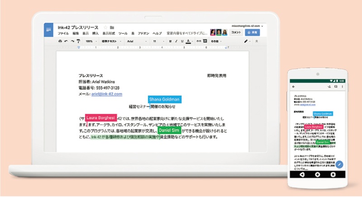362x197 pixels.
Task: Click the Google Docs home icon
Action: click(48, 30)
